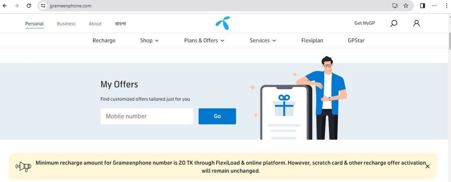Reload the page with browser refresh icon
Viewport: 451px width, 182px height.
tap(29, 5)
